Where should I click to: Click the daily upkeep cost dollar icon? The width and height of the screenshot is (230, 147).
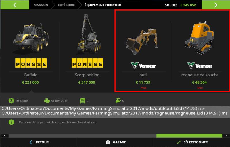coord(11,101)
